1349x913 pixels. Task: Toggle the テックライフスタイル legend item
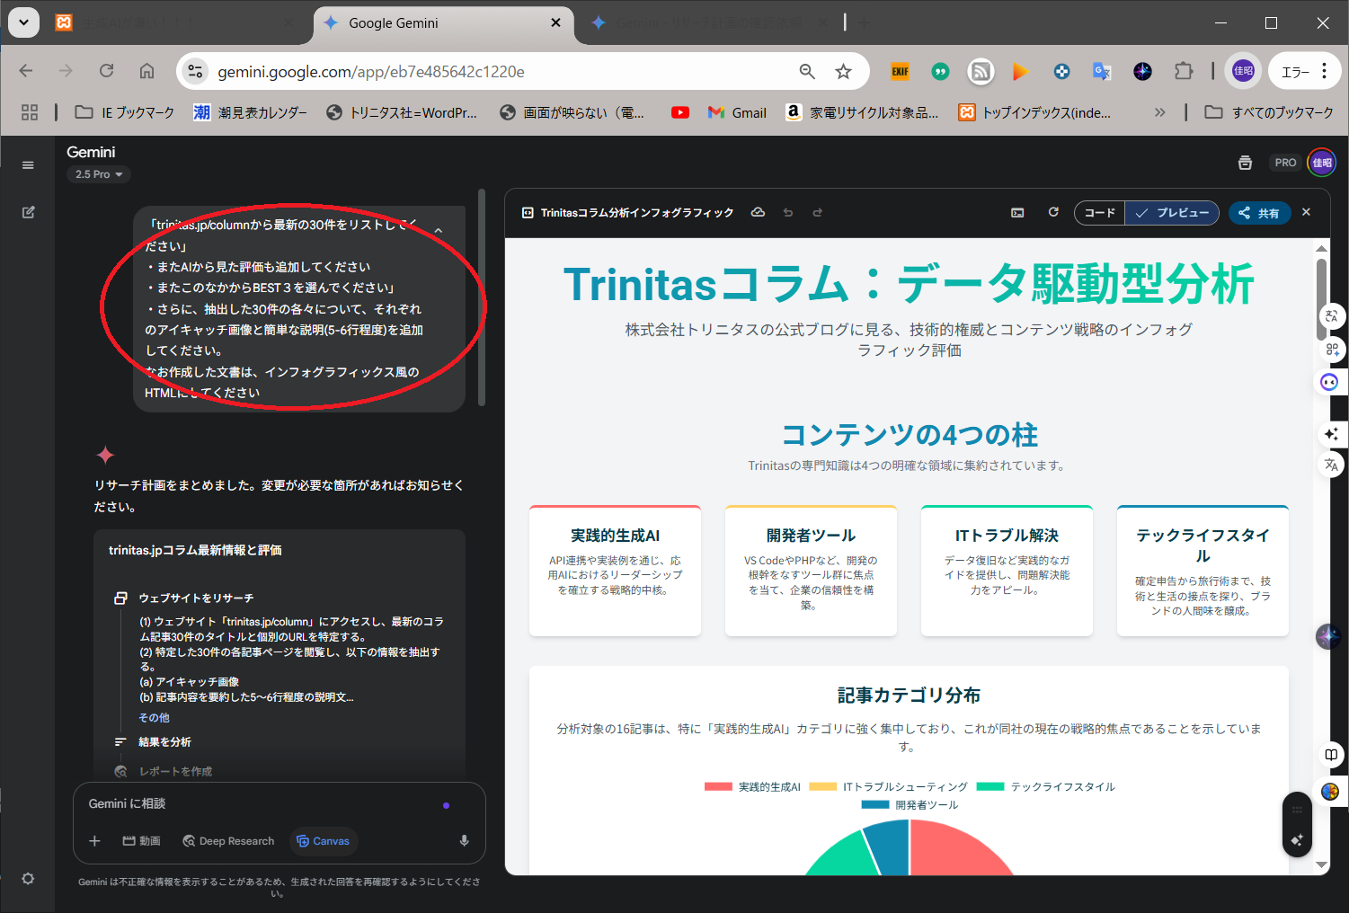point(1045,787)
